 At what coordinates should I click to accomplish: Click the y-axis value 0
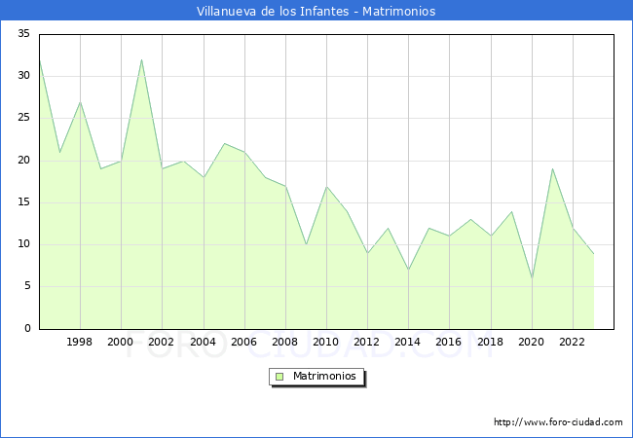coord(27,328)
